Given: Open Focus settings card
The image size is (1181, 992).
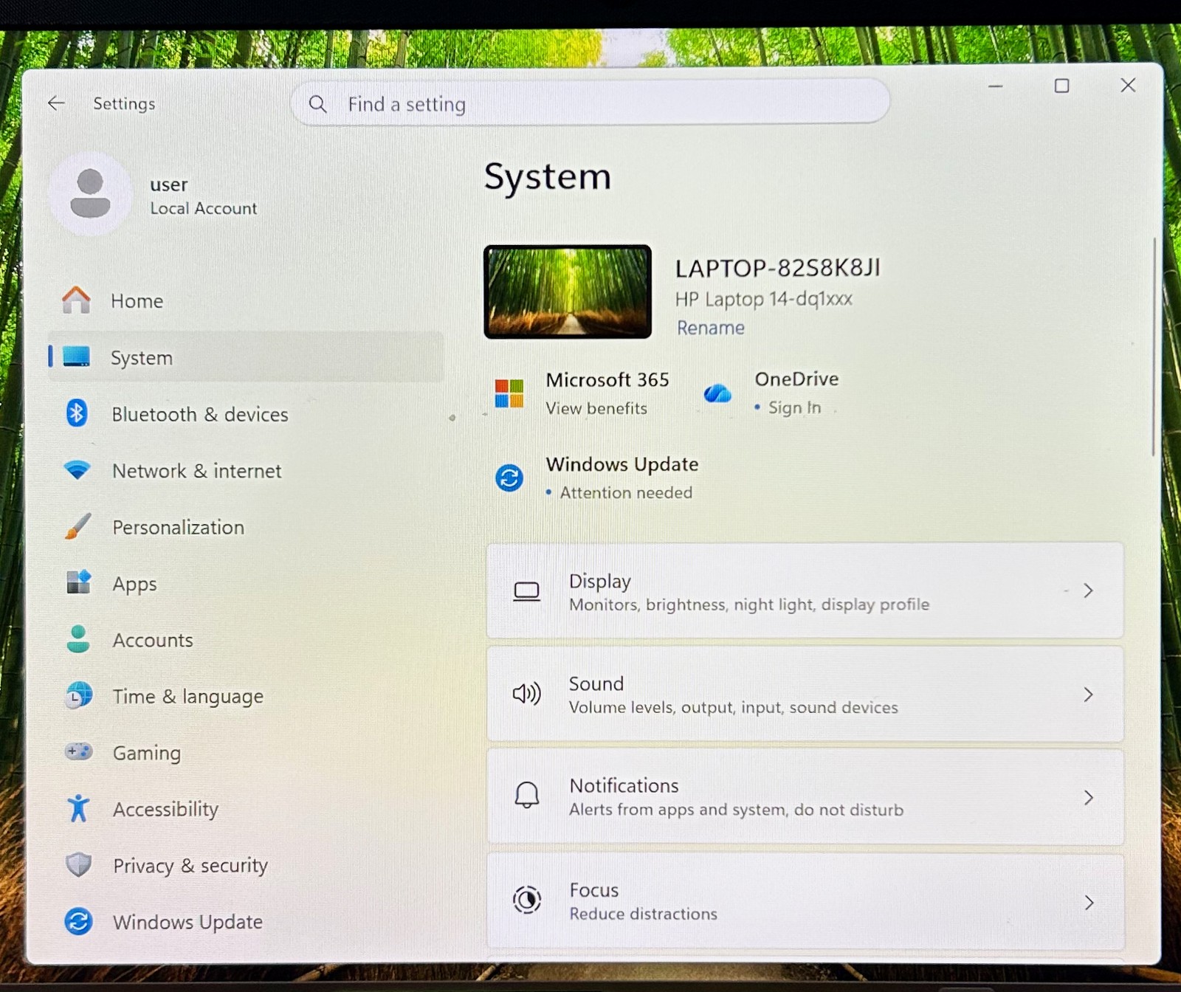Looking at the screenshot, I should click(805, 902).
